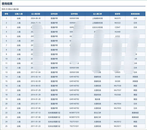Click the date cell 2014-07-29
Screen dimensions: 147x130
(36, 90)
